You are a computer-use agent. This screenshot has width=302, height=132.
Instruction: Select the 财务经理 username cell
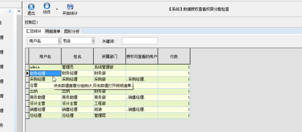click(x=45, y=73)
